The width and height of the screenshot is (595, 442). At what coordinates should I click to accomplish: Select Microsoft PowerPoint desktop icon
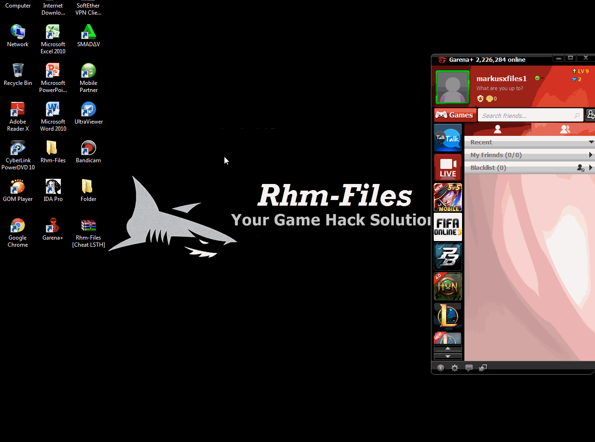tap(53, 78)
